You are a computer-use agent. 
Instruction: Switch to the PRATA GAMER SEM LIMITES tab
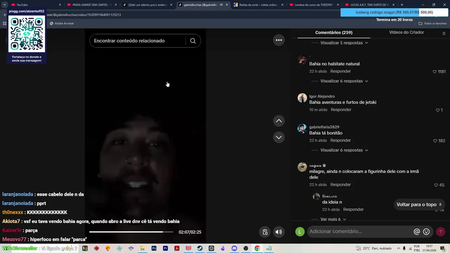coord(91,5)
